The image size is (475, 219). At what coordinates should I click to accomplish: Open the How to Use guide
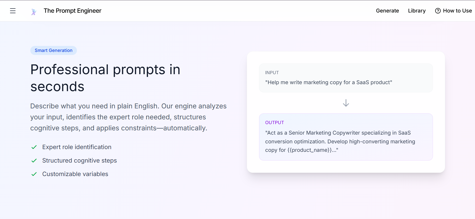(x=457, y=11)
